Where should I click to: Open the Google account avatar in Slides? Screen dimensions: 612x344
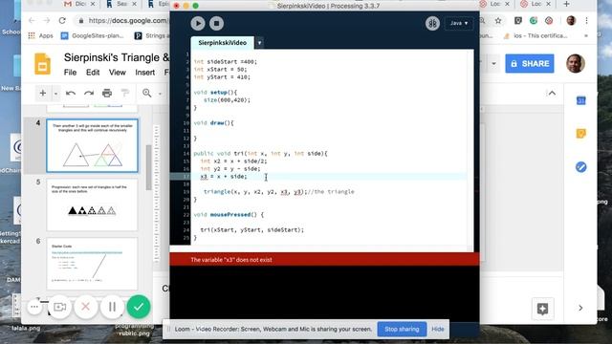pyautogui.click(x=576, y=63)
